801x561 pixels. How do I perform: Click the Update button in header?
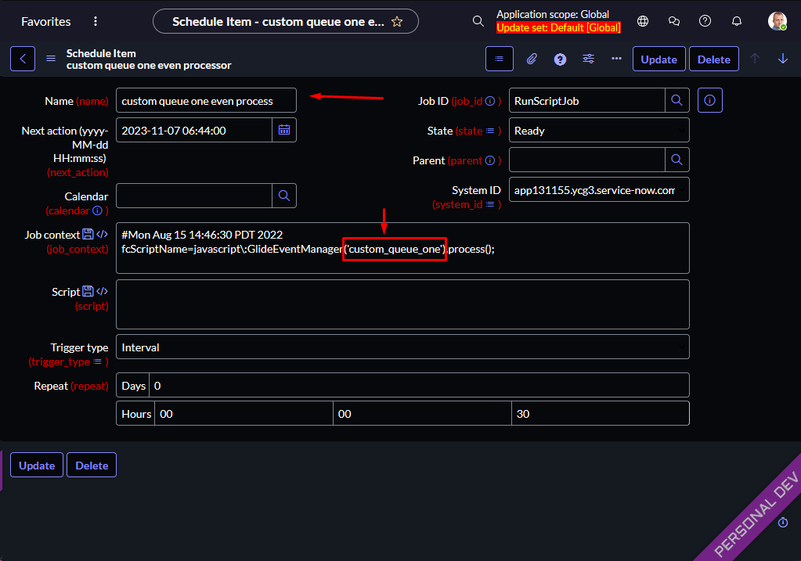click(658, 59)
